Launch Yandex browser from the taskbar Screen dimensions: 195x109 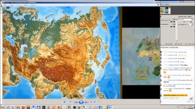pyautogui.click(x=64, y=107)
